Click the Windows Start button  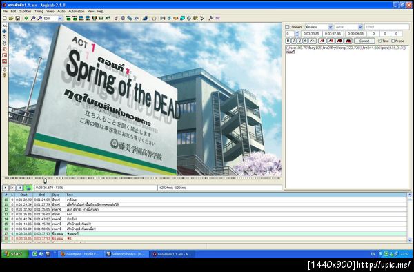14,254
